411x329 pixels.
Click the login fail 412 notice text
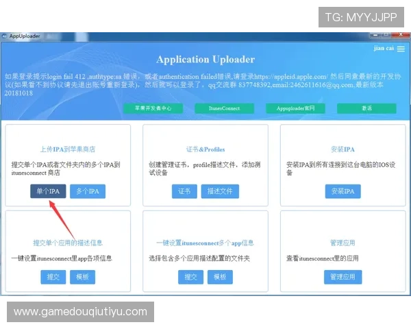[x=202, y=84]
